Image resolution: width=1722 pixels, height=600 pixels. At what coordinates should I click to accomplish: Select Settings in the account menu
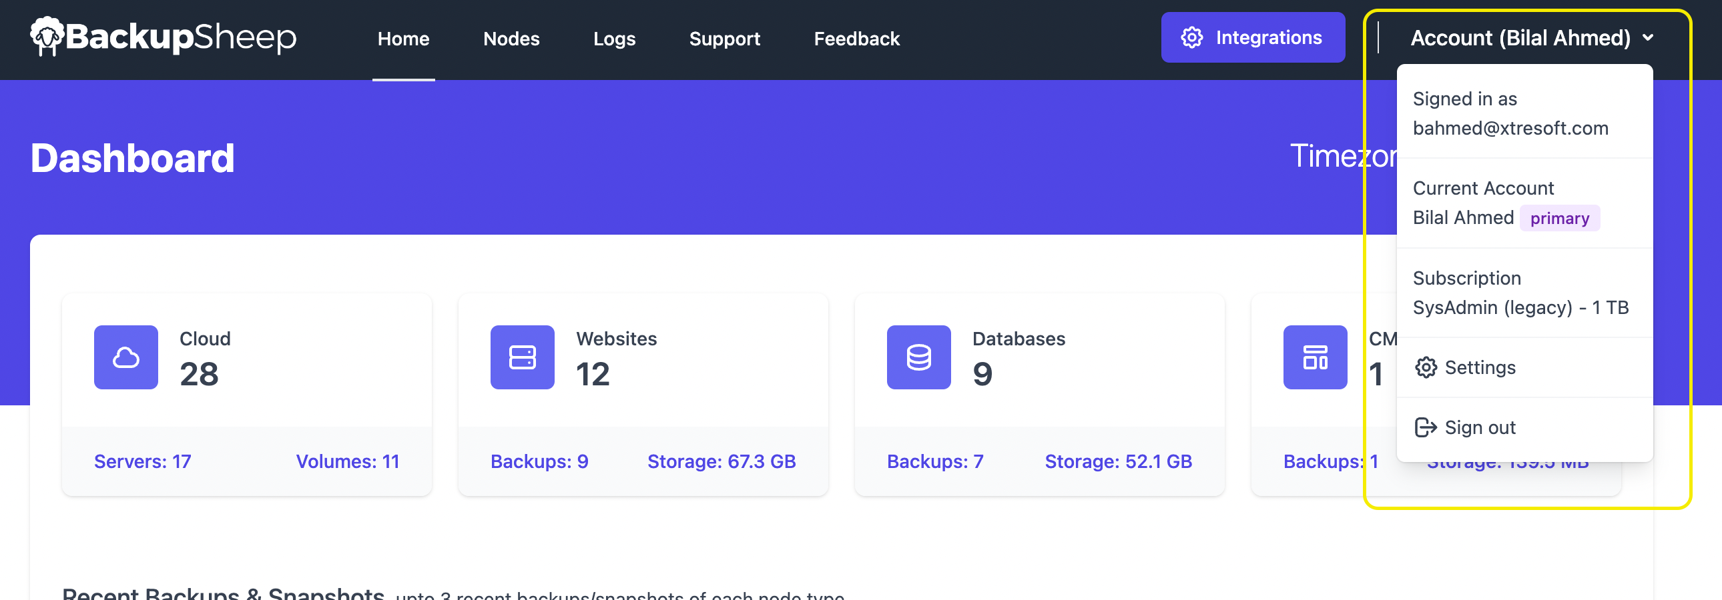(1524, 368)
